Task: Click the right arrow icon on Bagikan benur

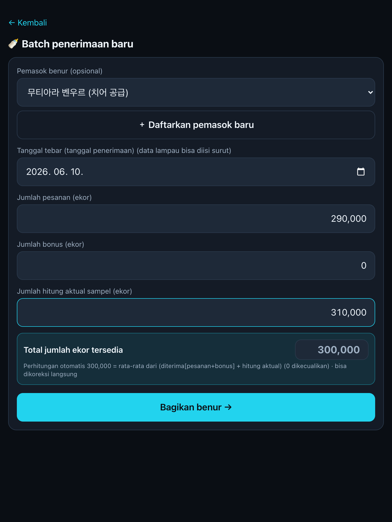Action: (228, 407)
